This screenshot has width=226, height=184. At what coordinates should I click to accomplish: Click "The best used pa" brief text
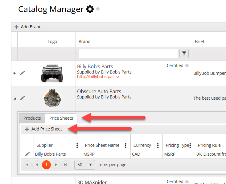click(210, 98)
